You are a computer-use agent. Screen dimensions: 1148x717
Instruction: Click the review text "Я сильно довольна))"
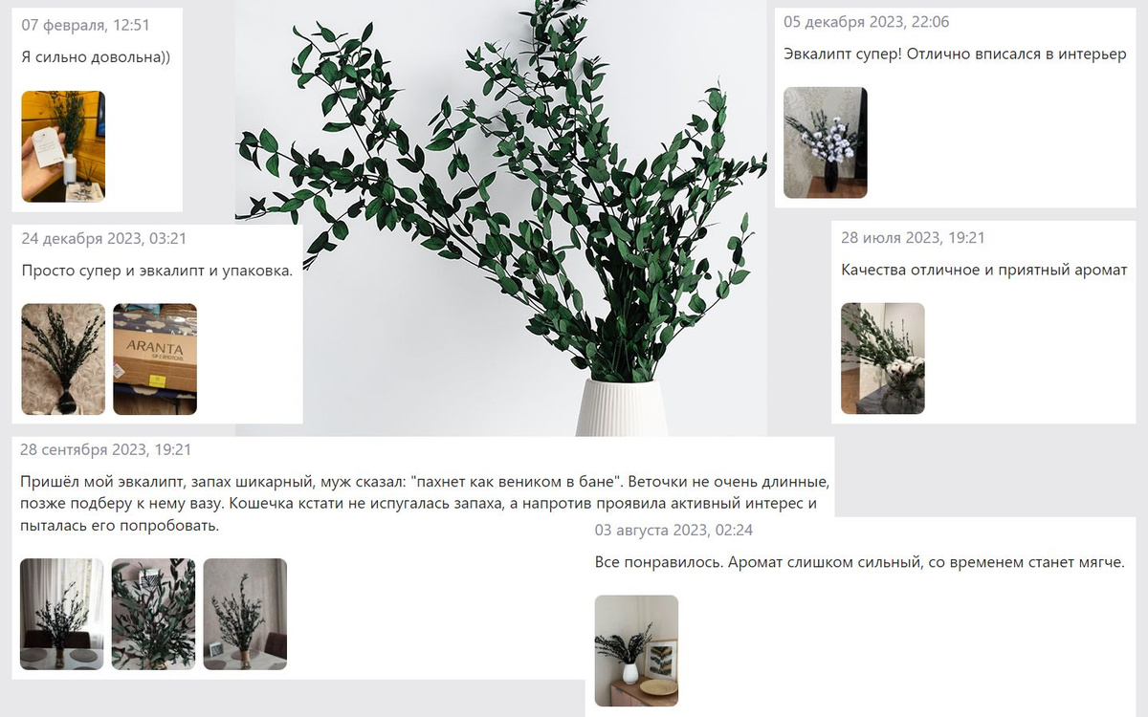point(96,57)
